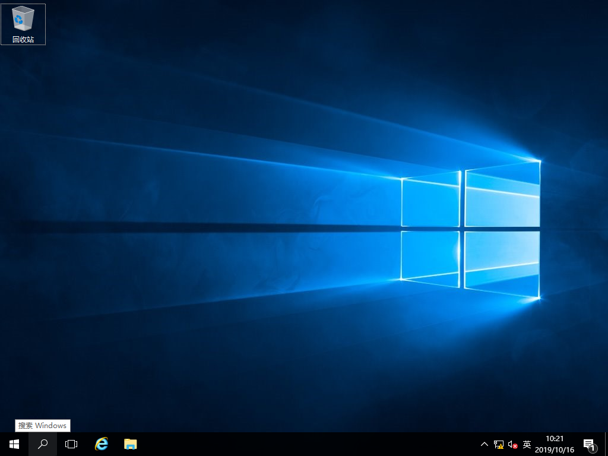Viewport: 608px width, 456px height.
Task: Open File Explorer from the taskbar
Action: click(131, 444)
